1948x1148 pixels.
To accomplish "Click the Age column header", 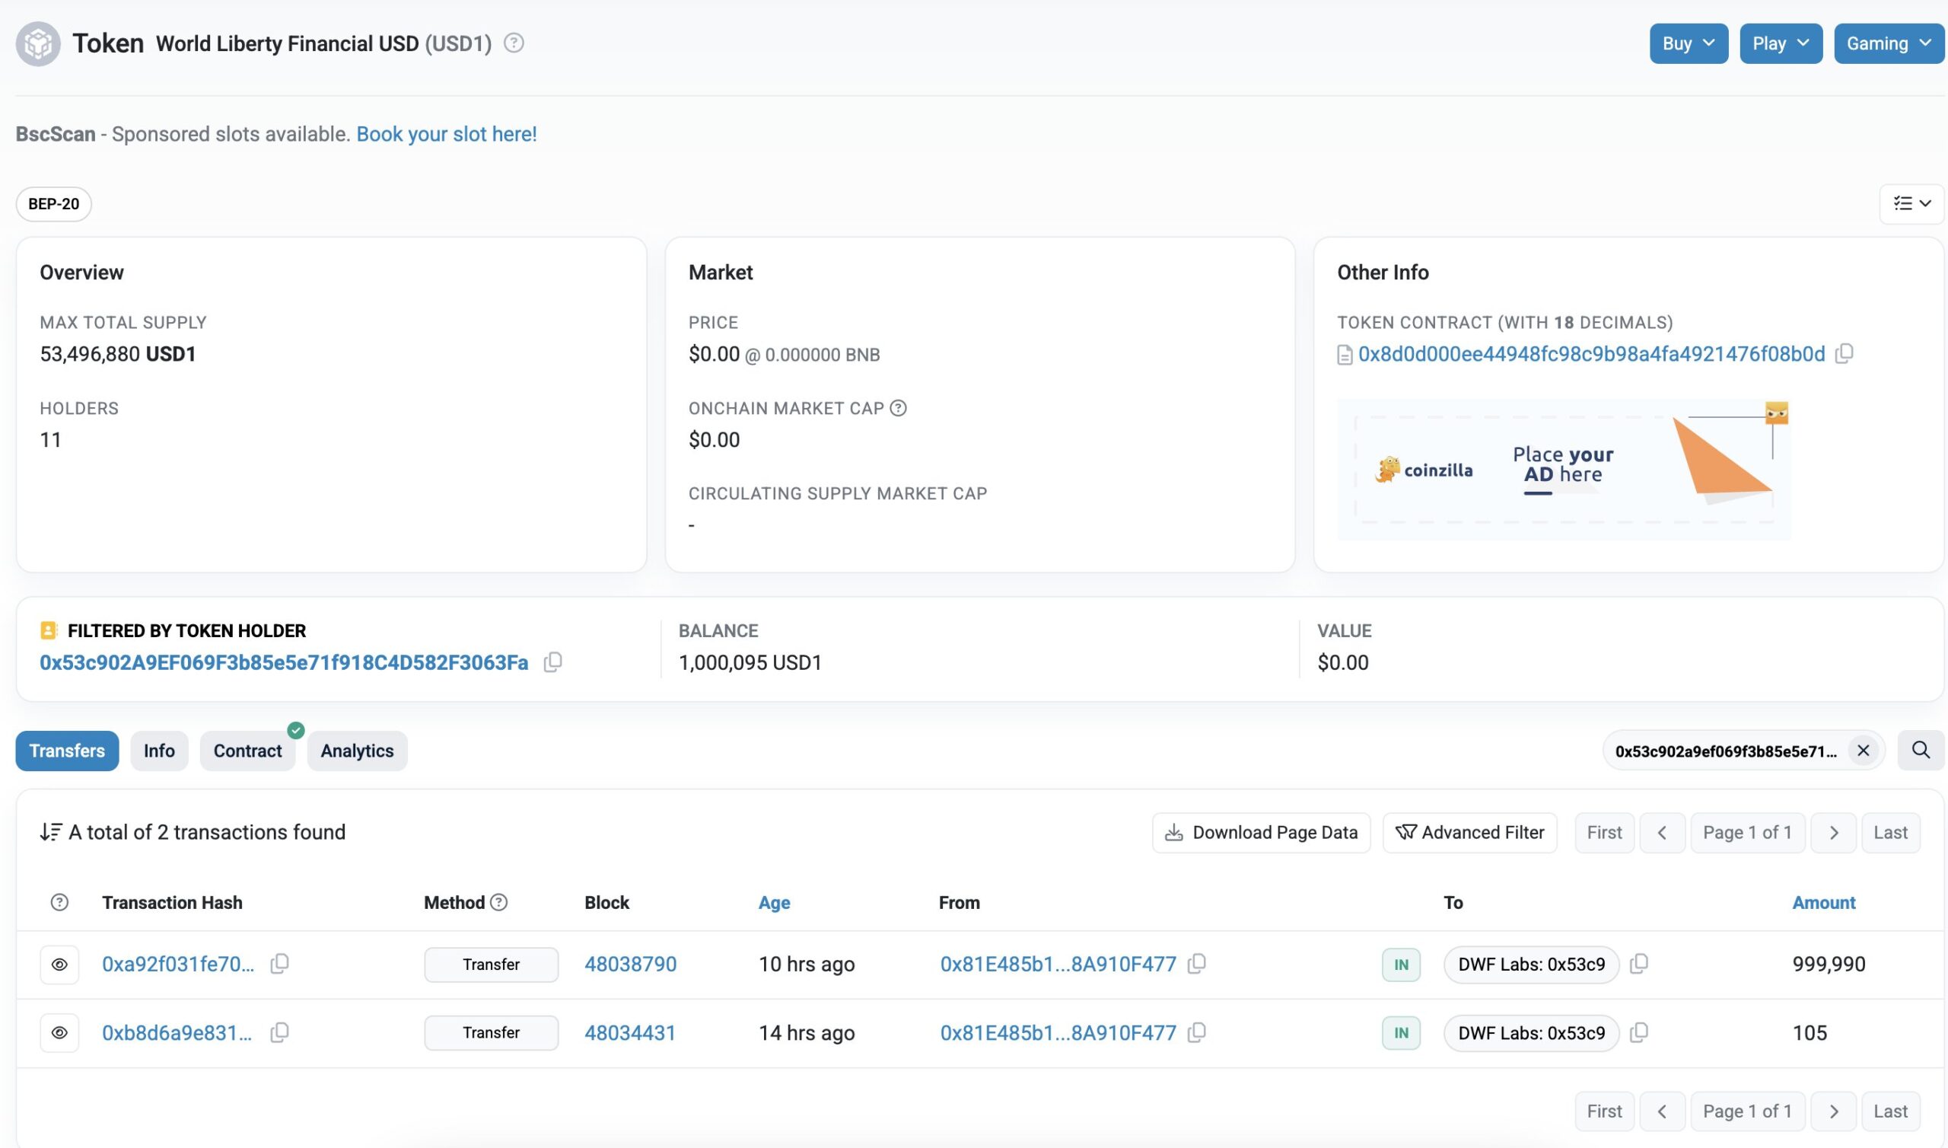I will click(774, 902).
